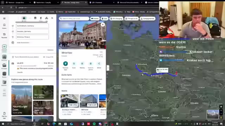
Task: Select driving travel mode icon
Action: (x=24, y=18)
